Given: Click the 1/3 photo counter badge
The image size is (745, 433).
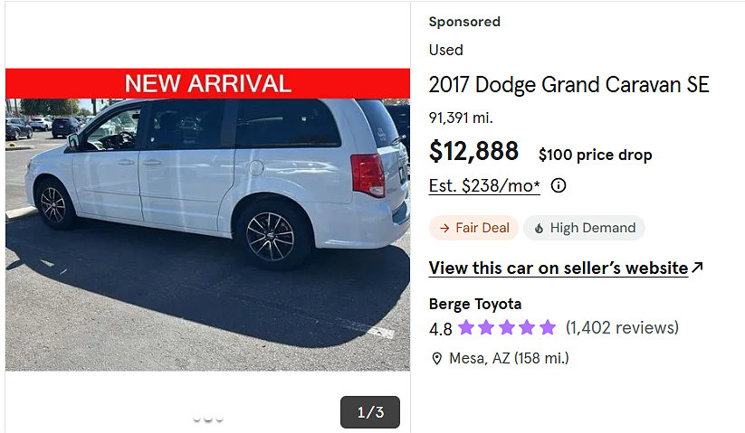Looking at the screenshot, I should coord(370,412).
